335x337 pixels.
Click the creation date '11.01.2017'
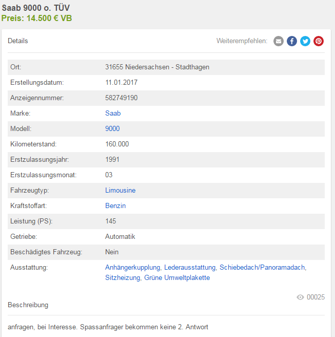pyautogui.click(x=121, y=82)
